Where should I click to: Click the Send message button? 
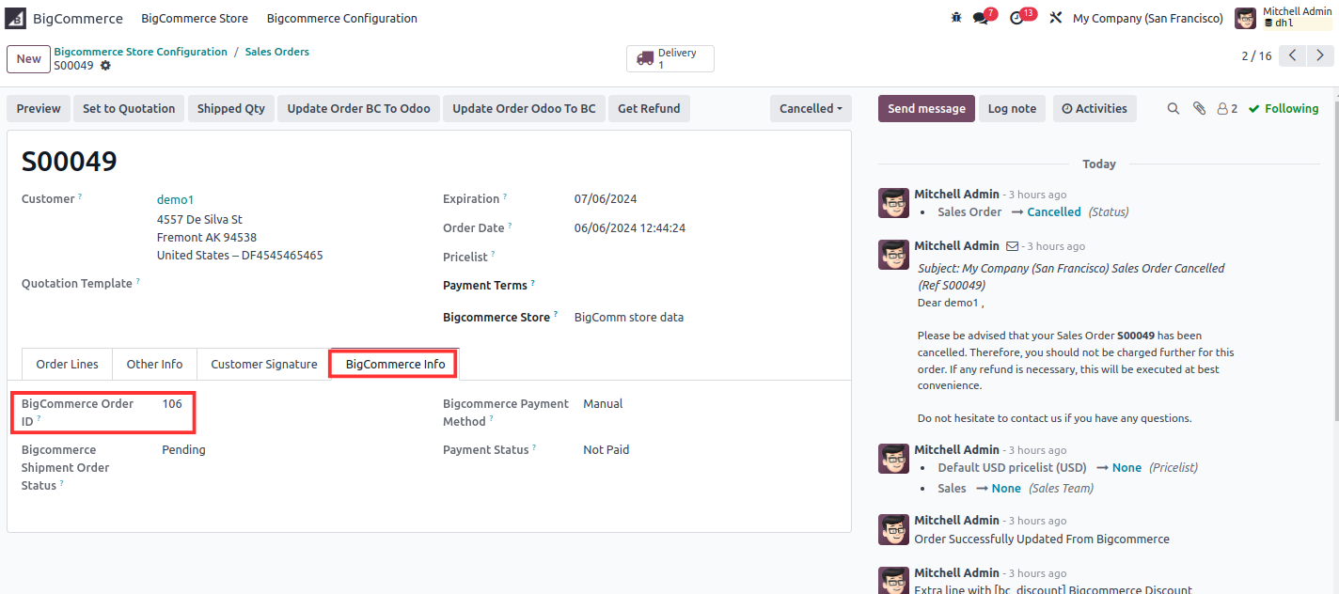tap(927, 109)
